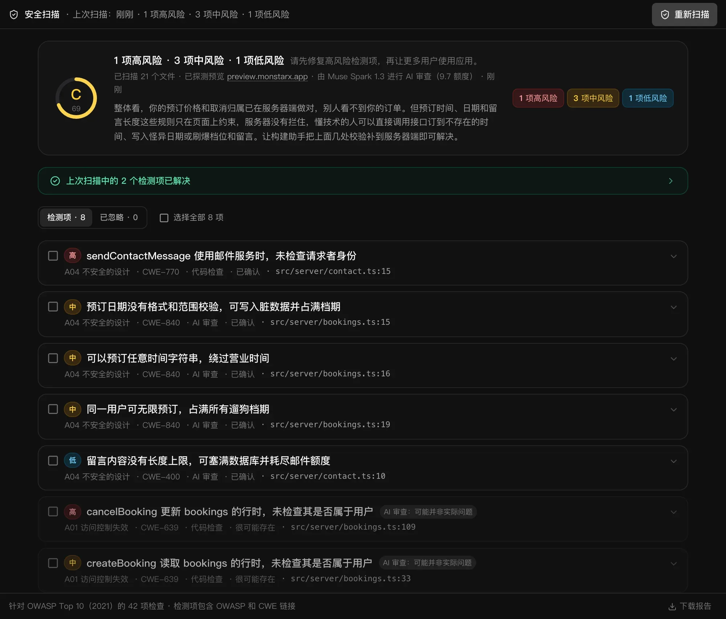Tick the 选择全部 8 项 checkbox
Image resolution: width=726 pixels, height=619 pixels.
coord(164,218)
